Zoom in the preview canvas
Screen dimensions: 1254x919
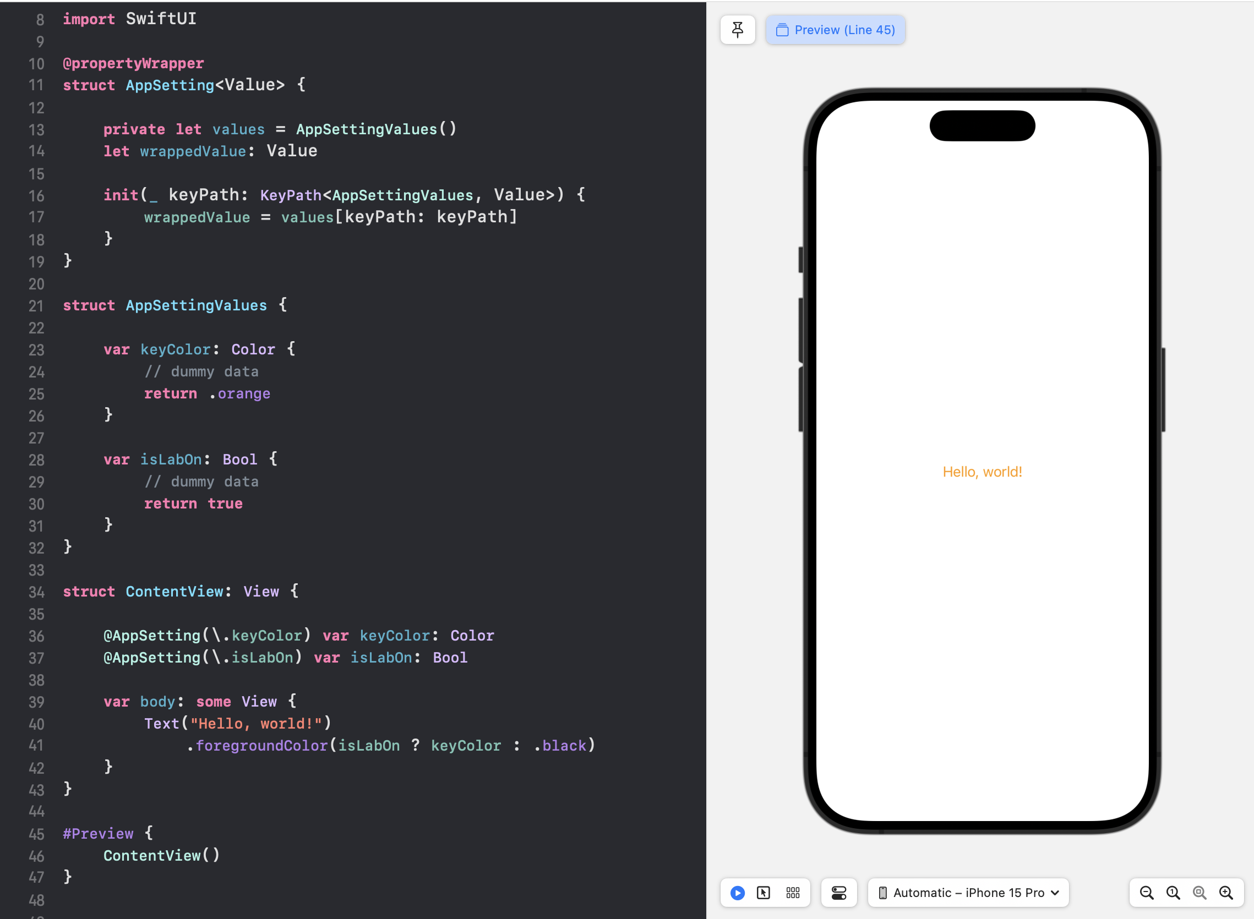click(x=1226, y=893)
